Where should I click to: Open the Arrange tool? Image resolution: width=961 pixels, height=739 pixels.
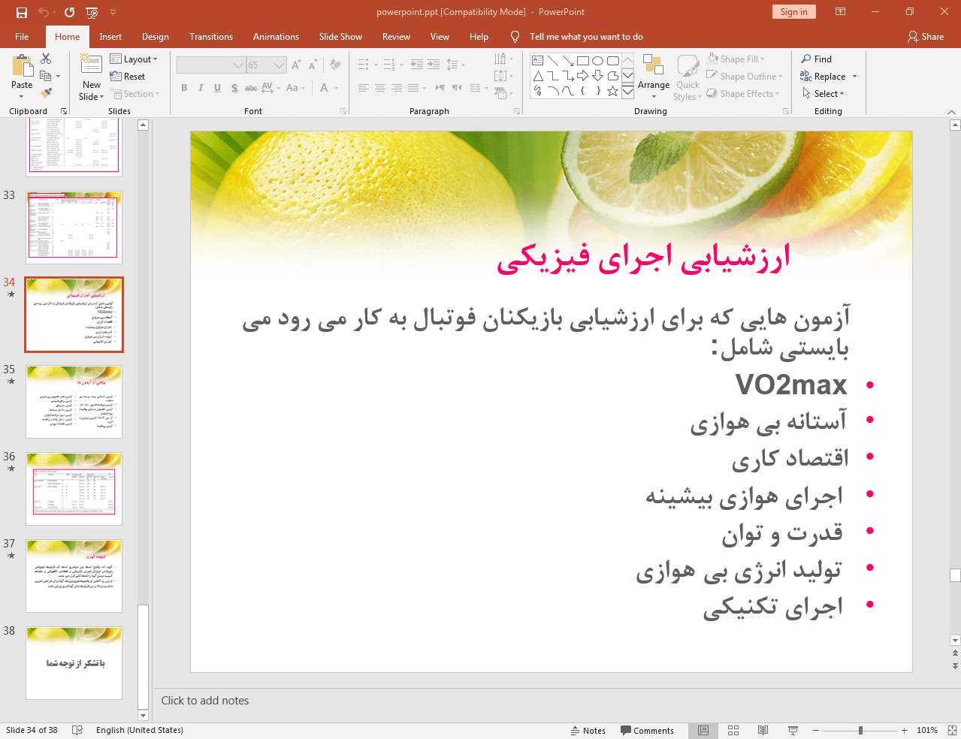[653, 75]
